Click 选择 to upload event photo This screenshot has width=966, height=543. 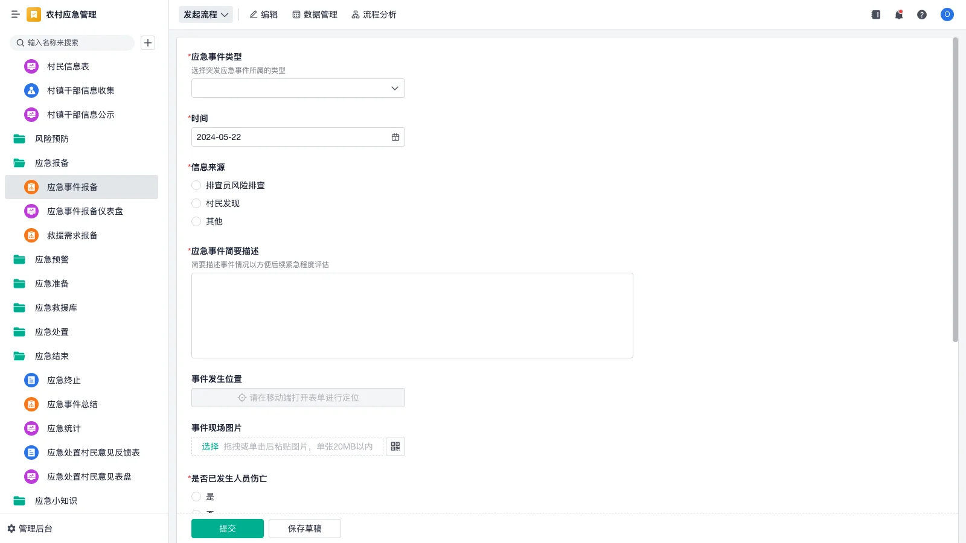(210, 446)
